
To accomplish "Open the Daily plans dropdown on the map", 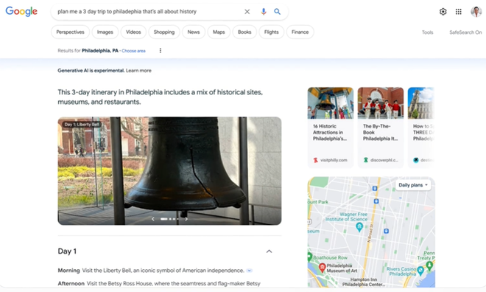I will 413,185.
